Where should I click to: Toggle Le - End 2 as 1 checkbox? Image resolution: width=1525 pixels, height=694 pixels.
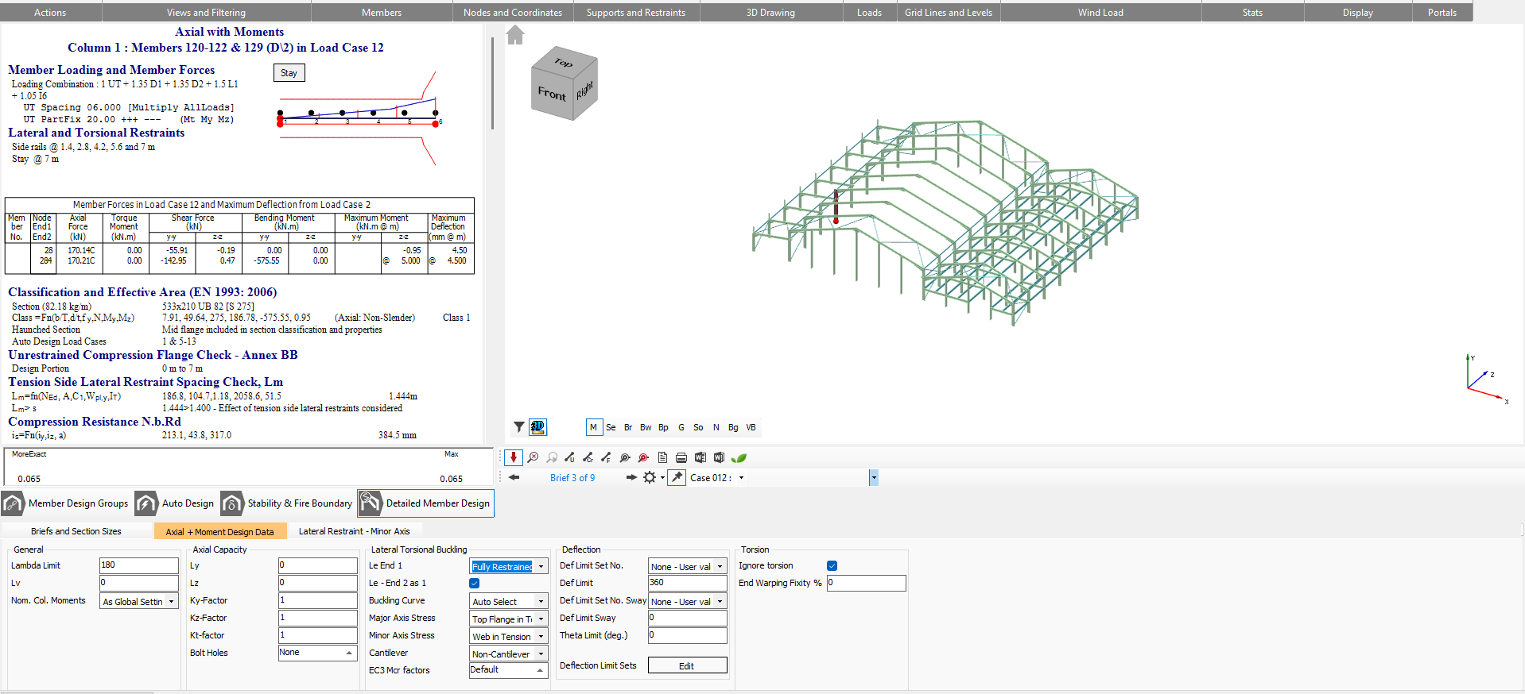475,583
